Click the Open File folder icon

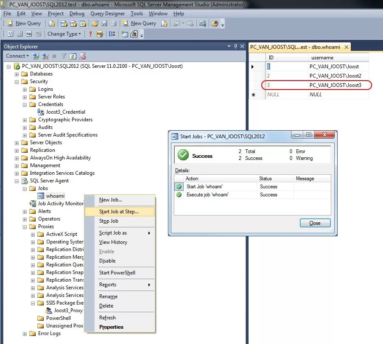pos(95,23)
